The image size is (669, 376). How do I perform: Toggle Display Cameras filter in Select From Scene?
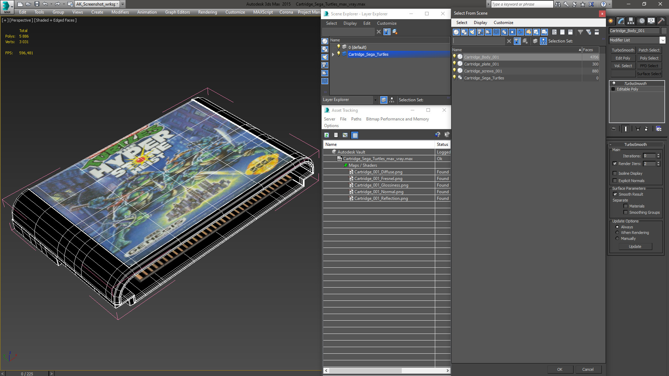[x=480, y=32]
